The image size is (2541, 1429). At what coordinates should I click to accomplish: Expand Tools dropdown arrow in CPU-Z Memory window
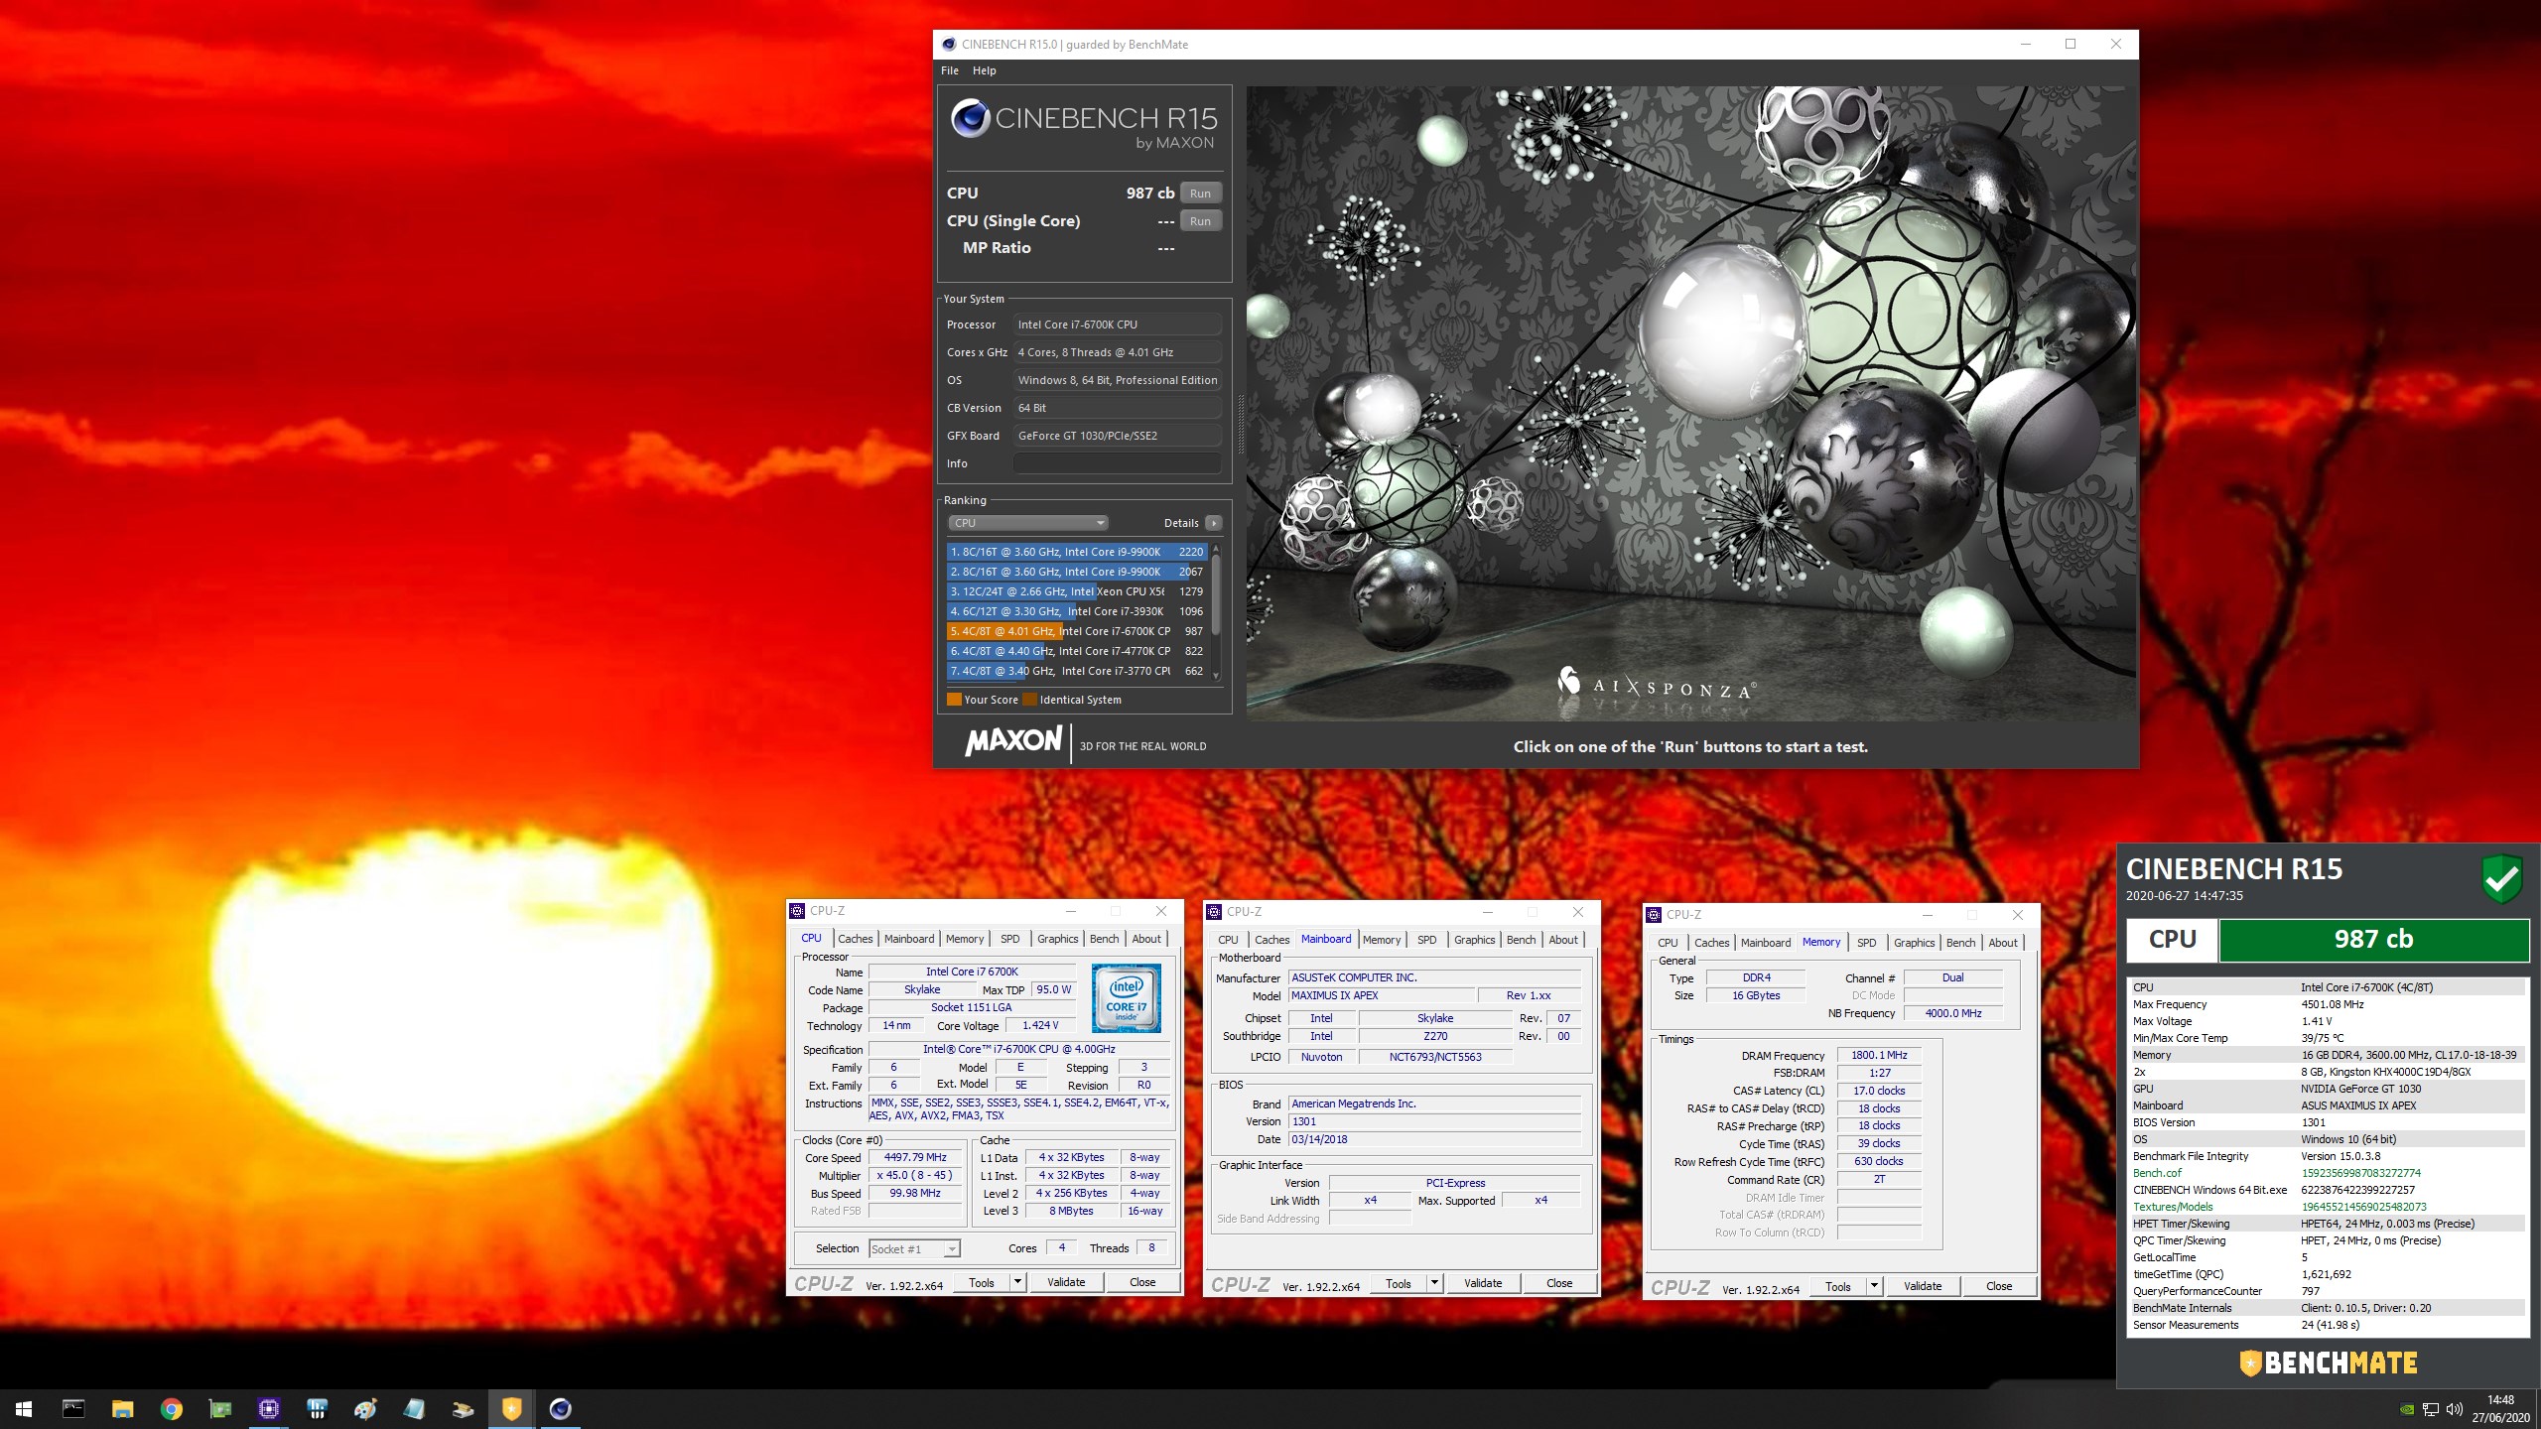click(x=1874, y=1286)
